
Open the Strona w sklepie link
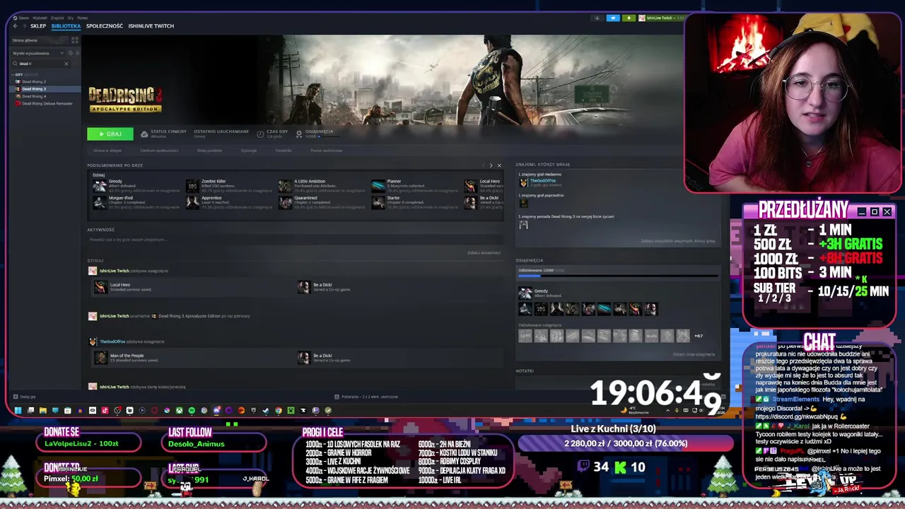click(x=107, y=151)
